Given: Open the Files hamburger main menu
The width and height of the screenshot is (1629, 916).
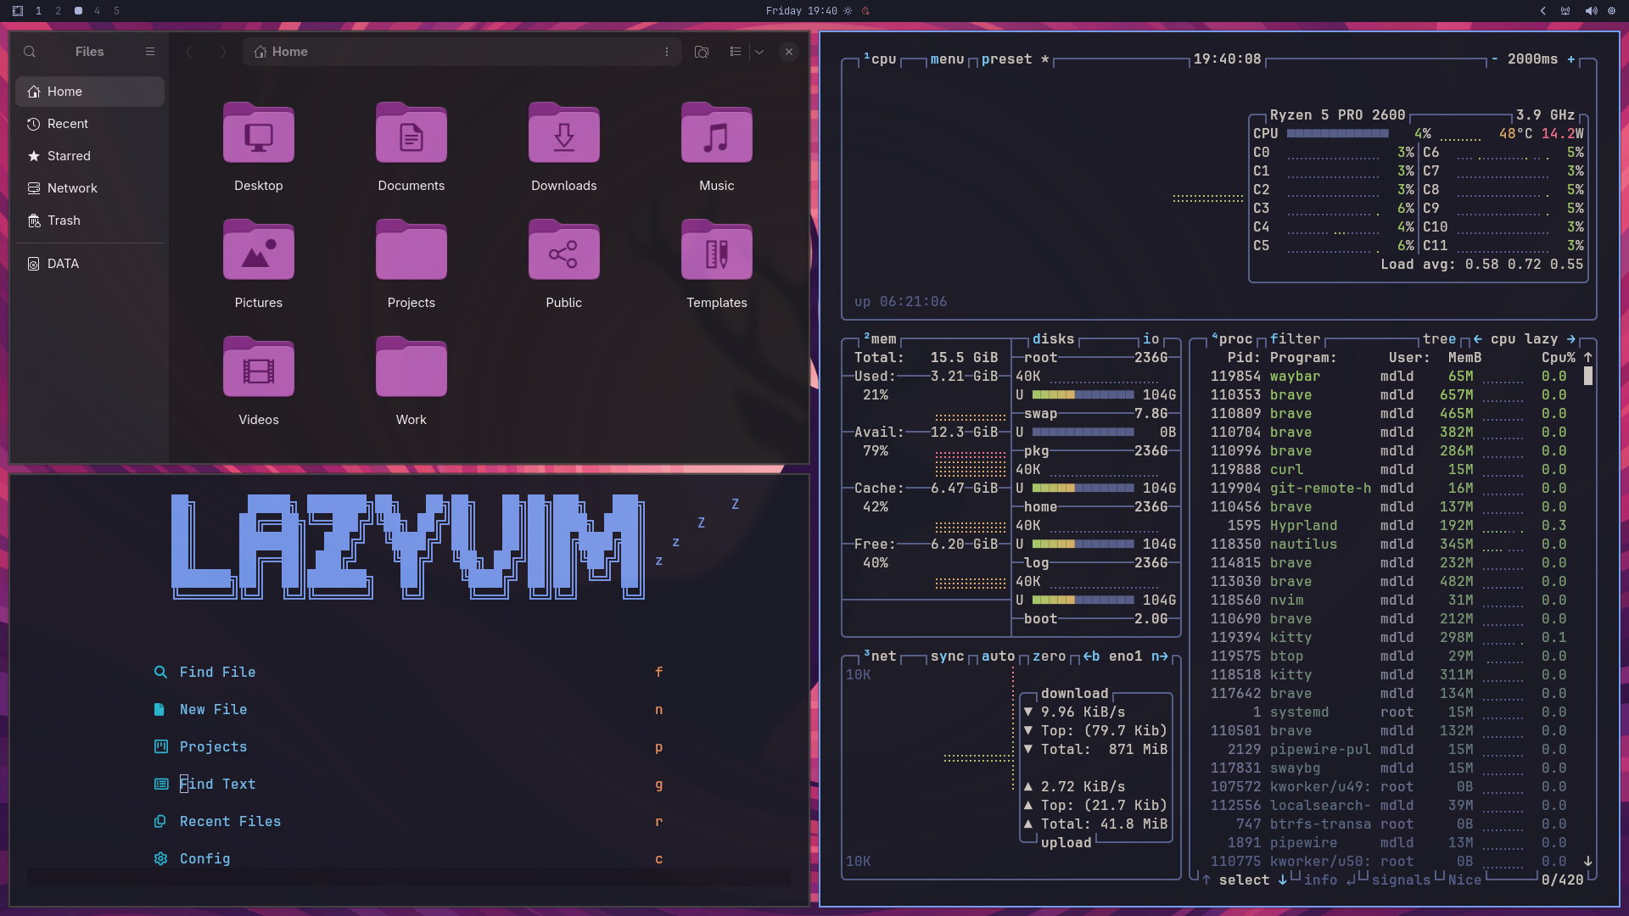Looking at the screenshot, I should coord(150,52).
